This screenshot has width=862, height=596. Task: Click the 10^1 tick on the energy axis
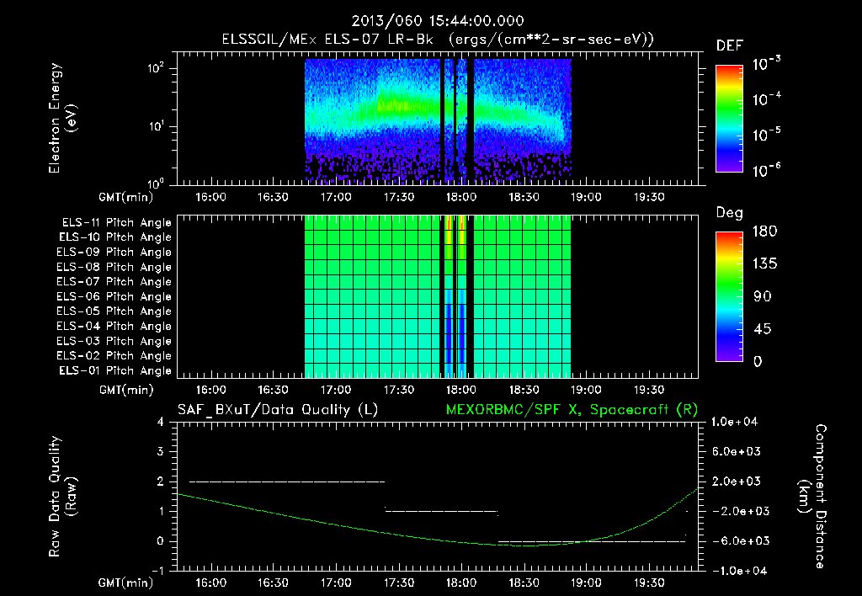(156, 126)
